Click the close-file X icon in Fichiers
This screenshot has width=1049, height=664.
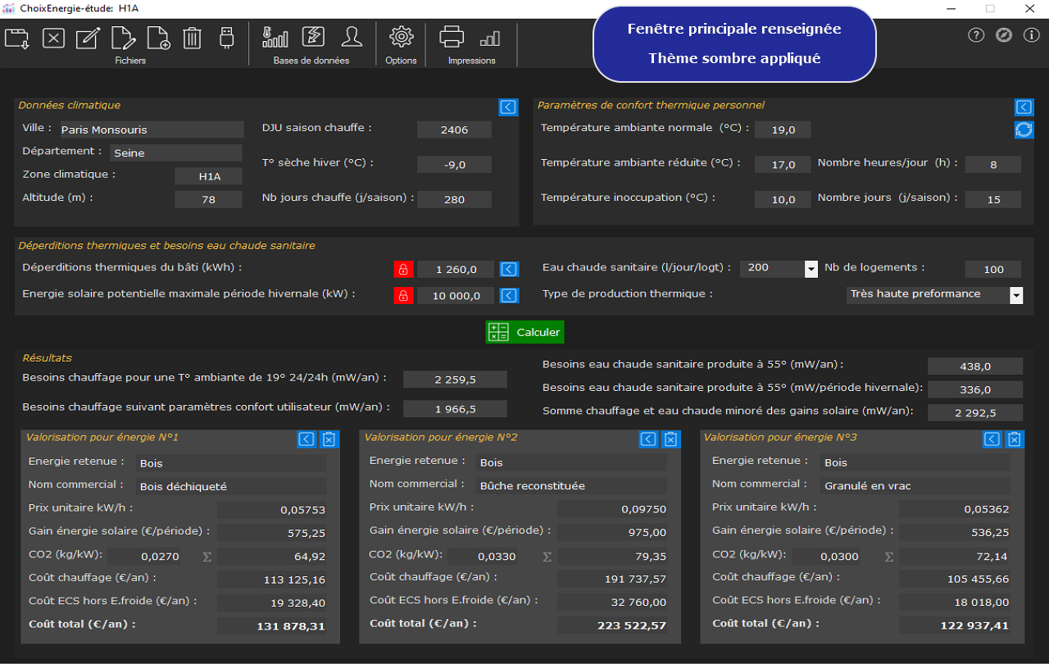pyautogui.click(x=53, y=39)
